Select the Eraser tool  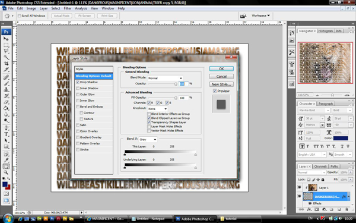[x=6, y=102]
